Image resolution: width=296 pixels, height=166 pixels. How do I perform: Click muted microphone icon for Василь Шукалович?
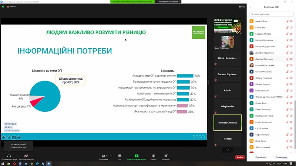[287, 40]
